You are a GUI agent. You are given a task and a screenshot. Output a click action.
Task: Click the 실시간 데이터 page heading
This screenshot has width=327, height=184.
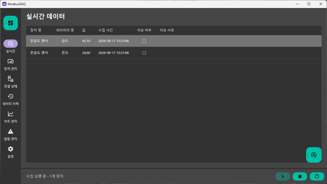click(45, 17)
